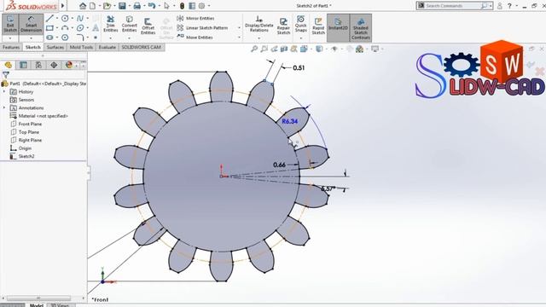546x307 pixels.
Task: Open the Options gear icon
Action: click(201, 6)
